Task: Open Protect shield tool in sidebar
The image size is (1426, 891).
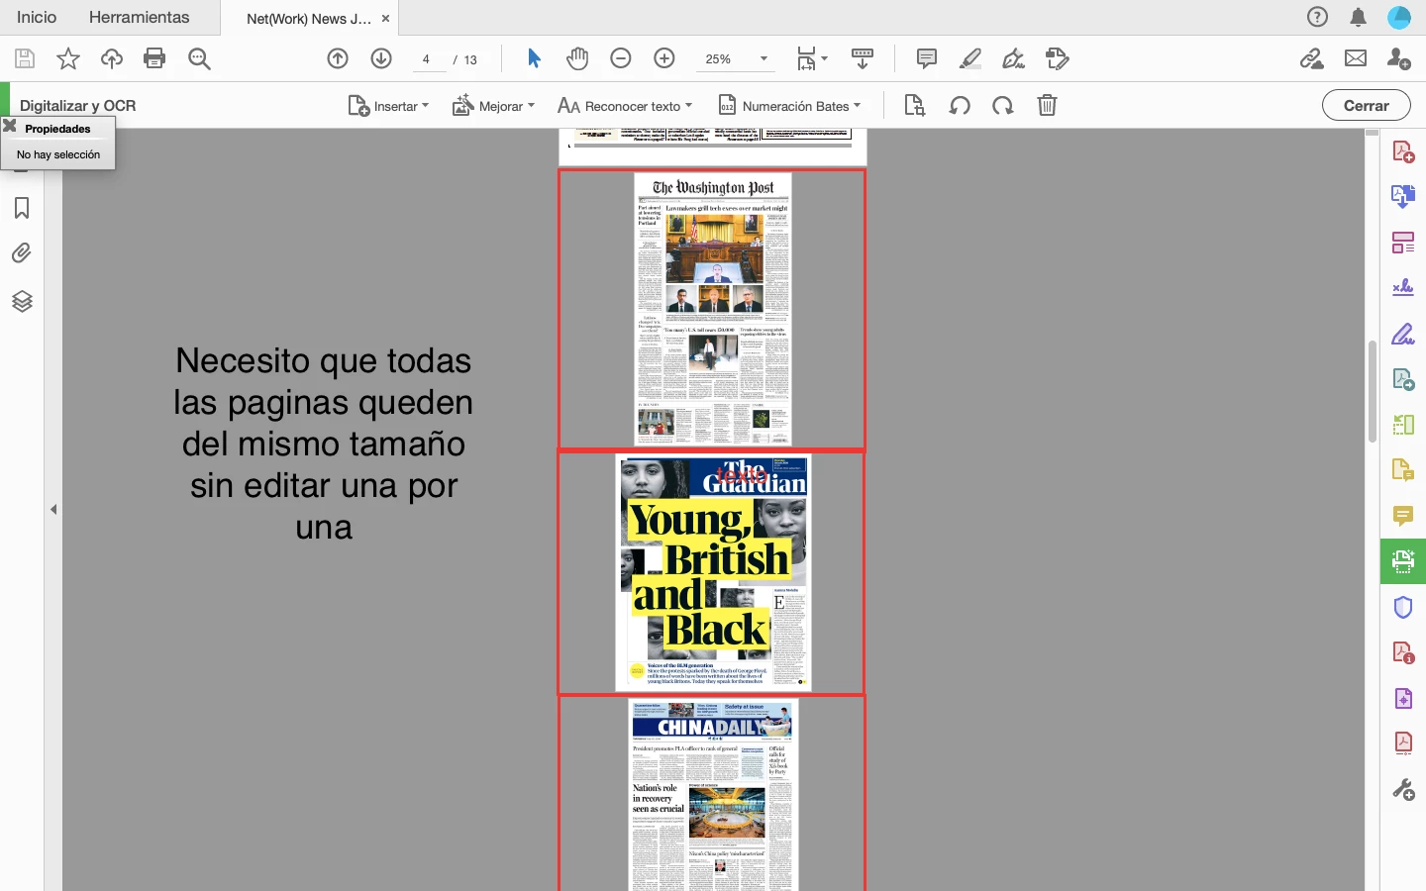Action: pyautogui.click(x=1403, y=607)
